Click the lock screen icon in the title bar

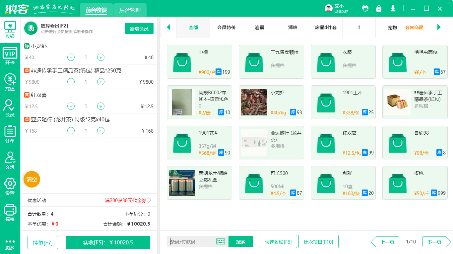click(379, 8)
